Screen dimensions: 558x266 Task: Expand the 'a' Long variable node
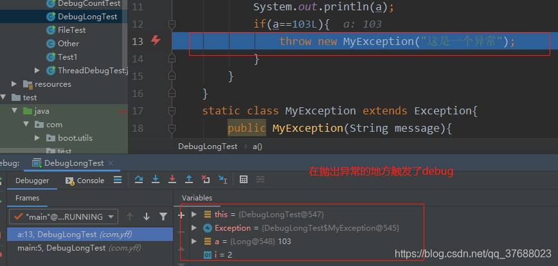(x=194, y=242)
